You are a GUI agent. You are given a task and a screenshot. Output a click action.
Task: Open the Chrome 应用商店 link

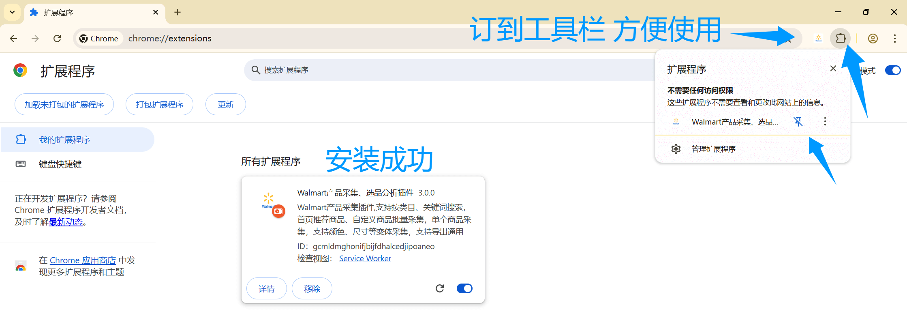click(83, 260)
